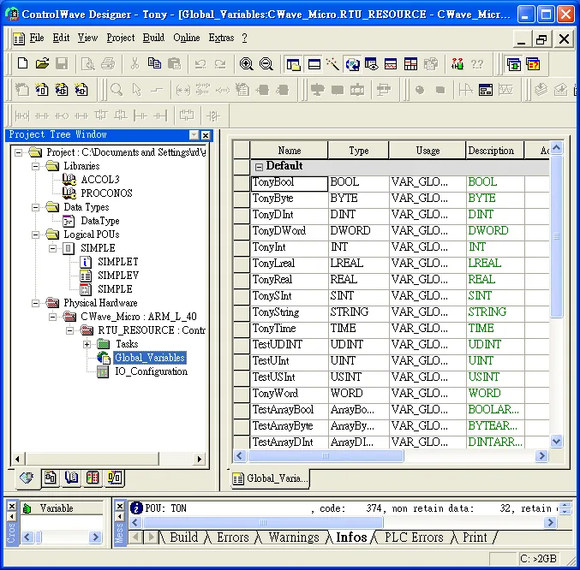Image resolution: width=580 pixels, height=570 pixels.
Task: Click the project tree horizontal scrollbar right arrow
Action: click(x=200, y=460)
